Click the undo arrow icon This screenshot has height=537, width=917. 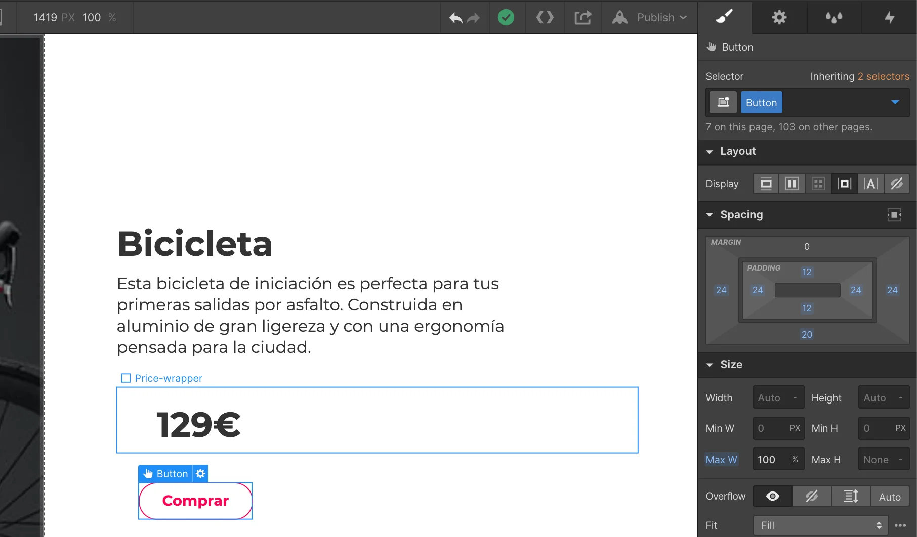coord(455,18)
